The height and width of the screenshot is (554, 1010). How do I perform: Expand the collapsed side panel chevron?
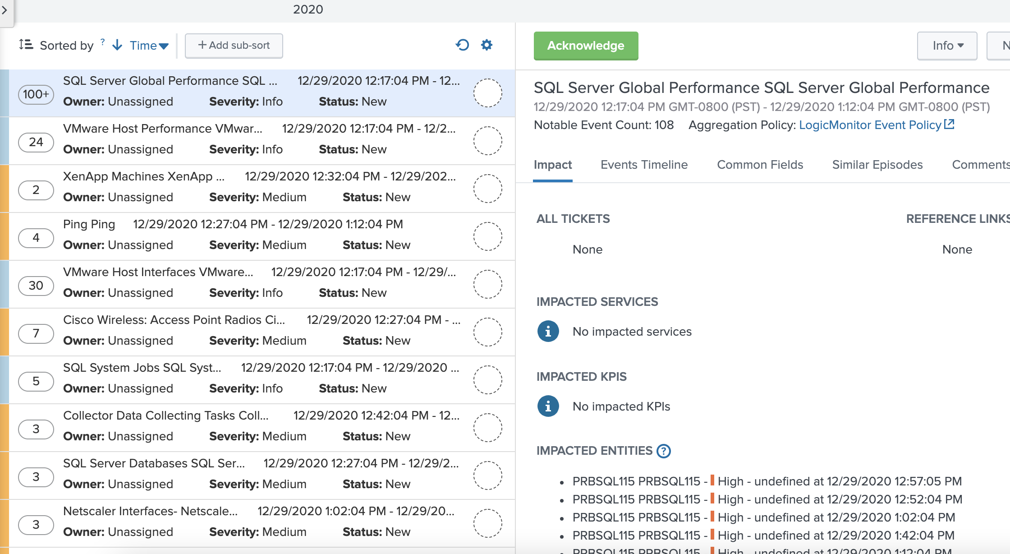coord(5,10)
